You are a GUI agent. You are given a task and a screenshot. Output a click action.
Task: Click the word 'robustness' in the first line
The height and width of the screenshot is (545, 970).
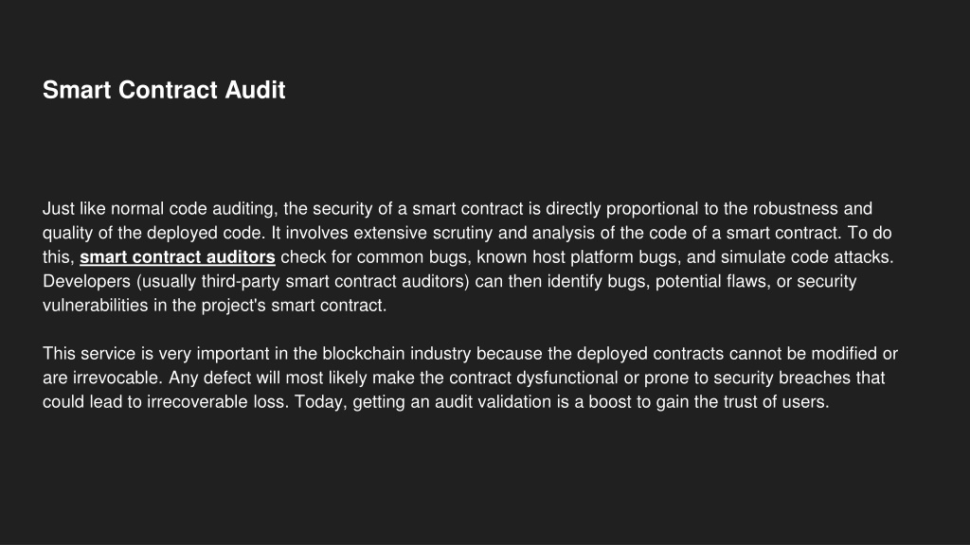click(x=795, y=209)
